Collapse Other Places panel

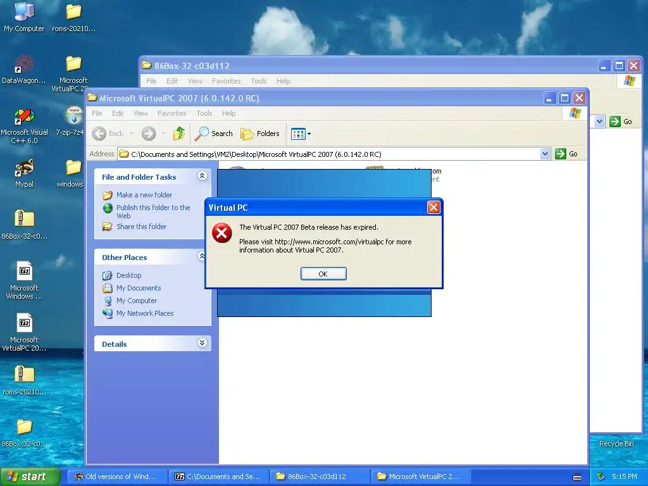202,256
